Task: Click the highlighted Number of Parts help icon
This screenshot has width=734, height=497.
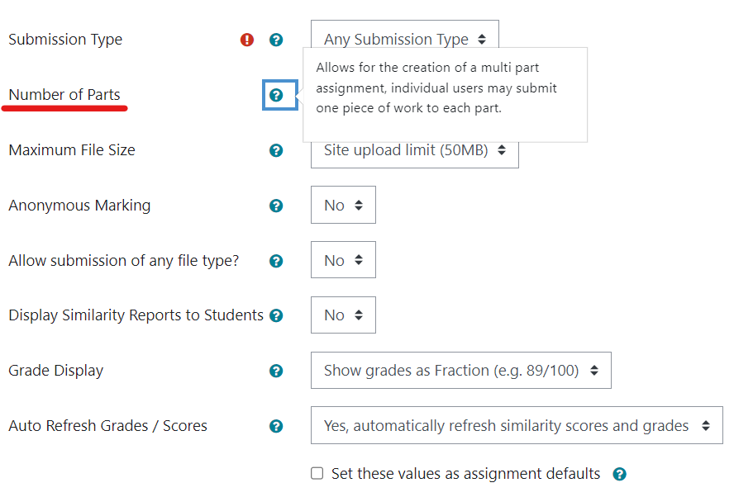Action: tap(276, 95)
